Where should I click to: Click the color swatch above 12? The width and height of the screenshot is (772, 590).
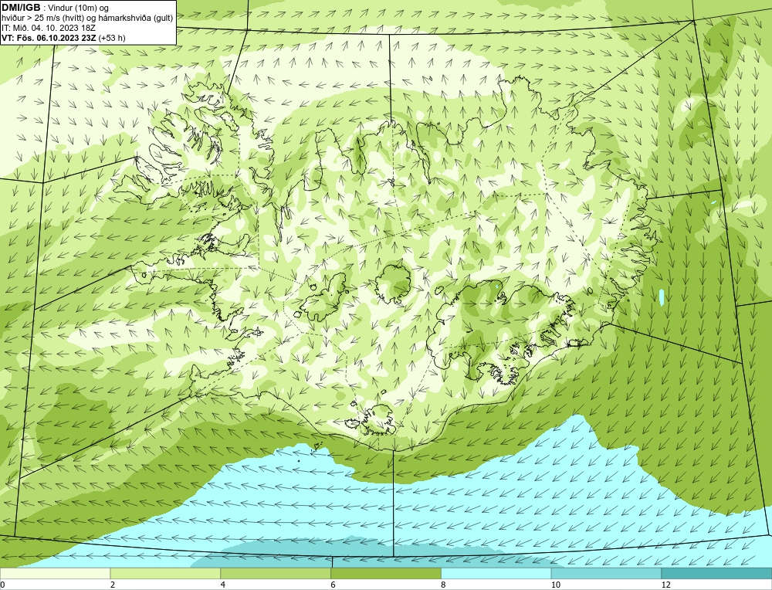[x=717, y=574]
